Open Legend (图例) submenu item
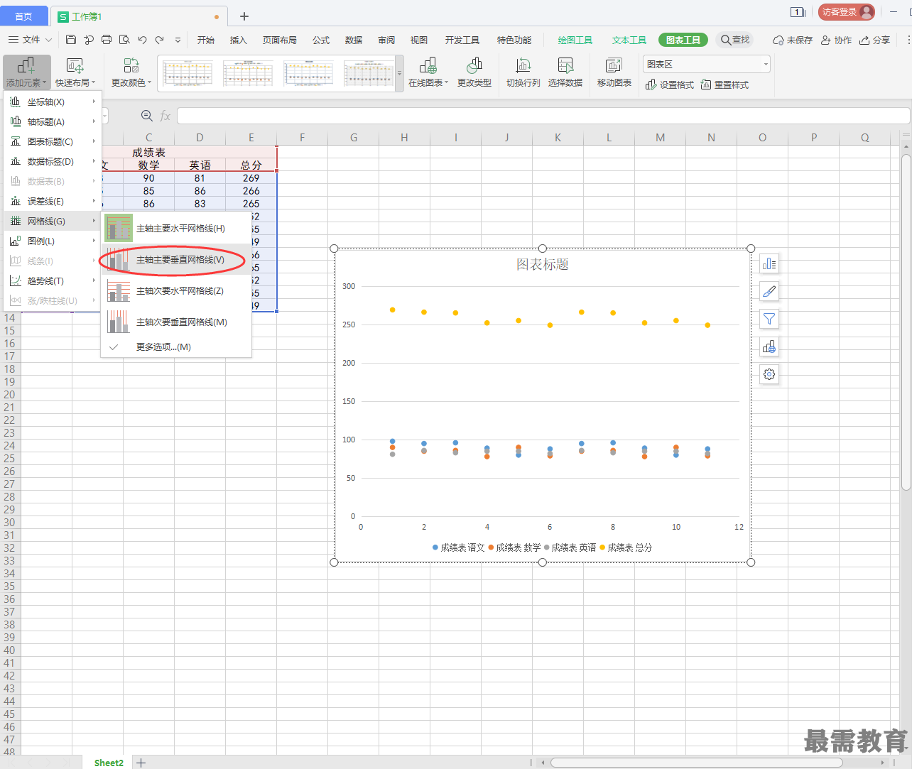This screenshot has width=912, height=769. pyautogui.click(x=53, y=241)
